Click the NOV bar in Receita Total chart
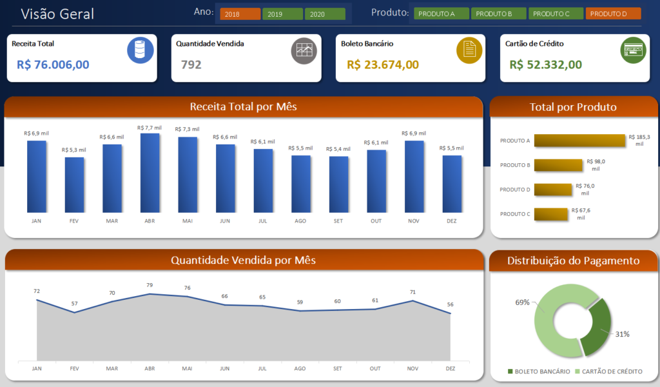 414,176
